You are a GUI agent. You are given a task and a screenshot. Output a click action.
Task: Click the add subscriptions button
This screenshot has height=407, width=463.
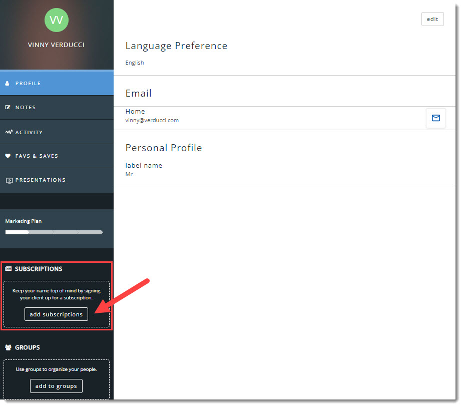(56, 314)
